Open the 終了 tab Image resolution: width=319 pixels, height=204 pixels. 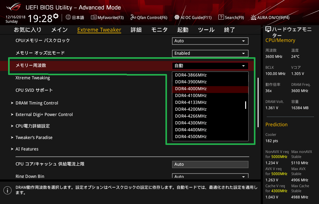pos(230,30)
